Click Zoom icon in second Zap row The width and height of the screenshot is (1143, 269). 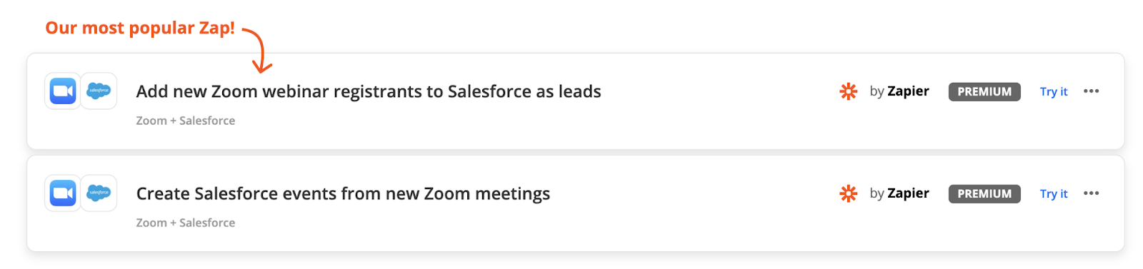[x=63, y=193]
